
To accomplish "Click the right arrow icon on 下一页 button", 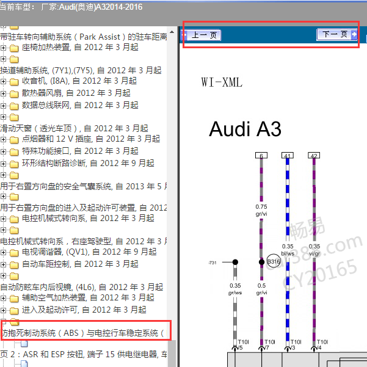I will 354,34.
